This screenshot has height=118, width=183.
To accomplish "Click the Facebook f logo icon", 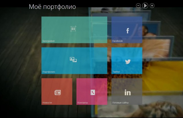I will point(128,31).
